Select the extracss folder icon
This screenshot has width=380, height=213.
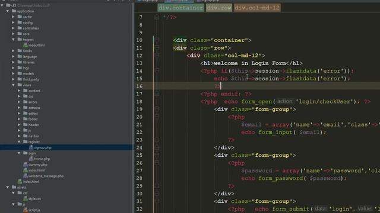pos(26,108)
